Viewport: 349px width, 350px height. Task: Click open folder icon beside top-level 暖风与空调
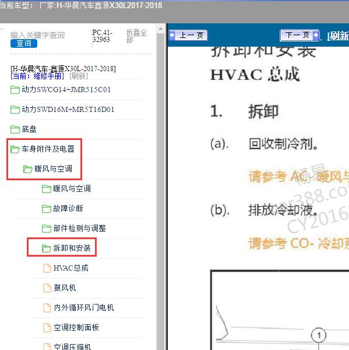click(x=27, y=169)
